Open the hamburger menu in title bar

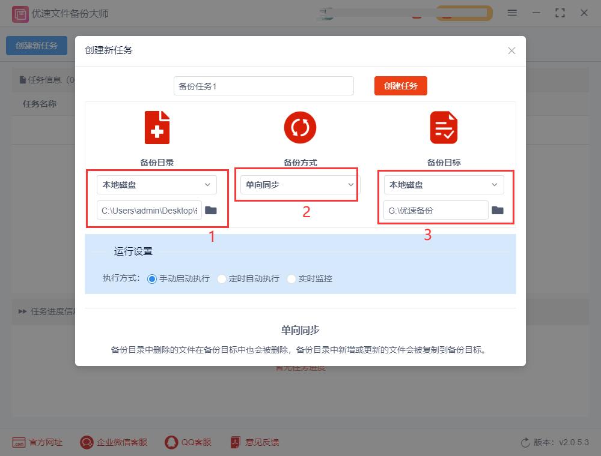(x=512, y=13)
